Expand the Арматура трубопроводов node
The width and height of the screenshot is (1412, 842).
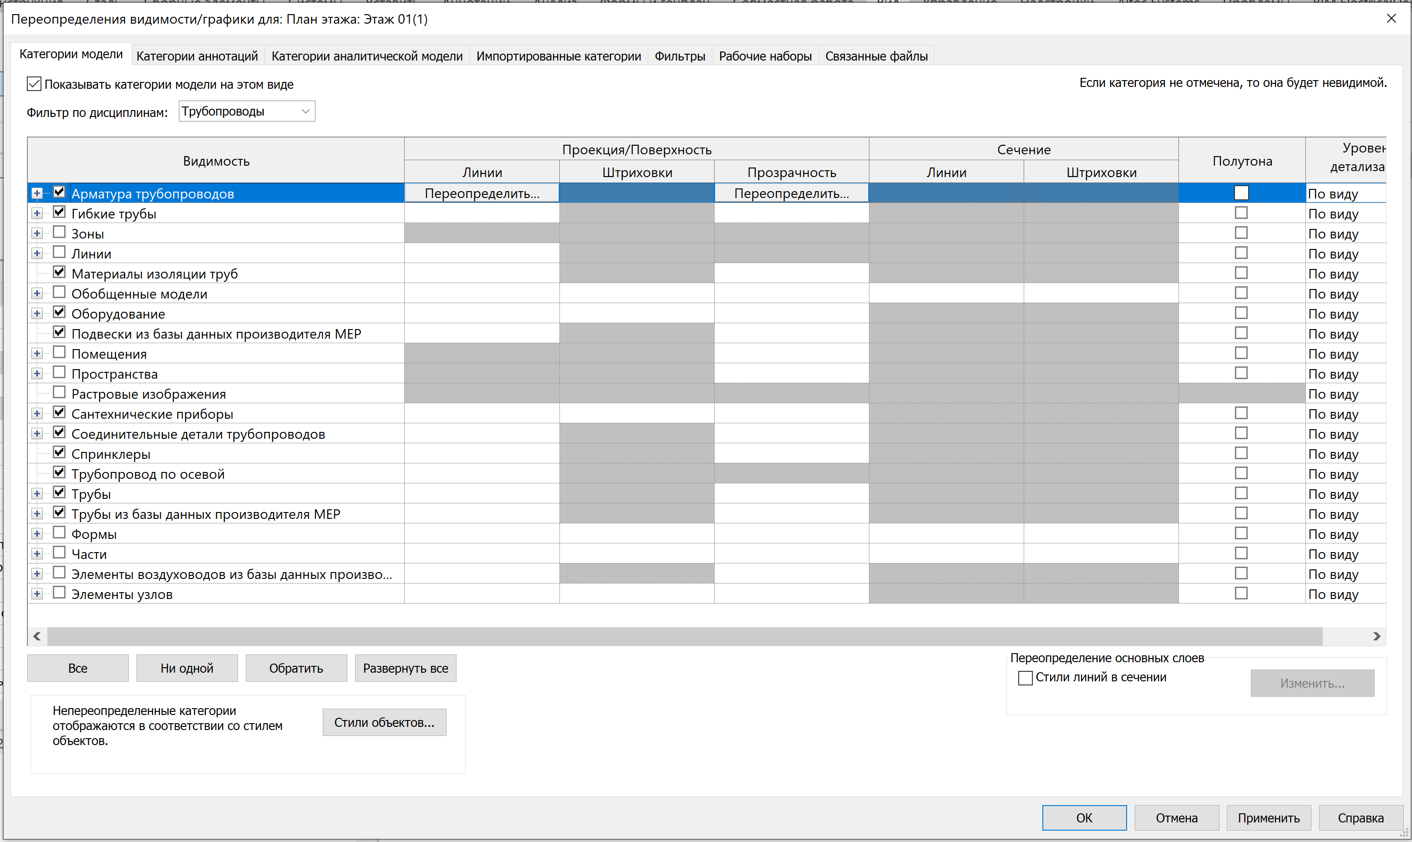tap(37, 193)
